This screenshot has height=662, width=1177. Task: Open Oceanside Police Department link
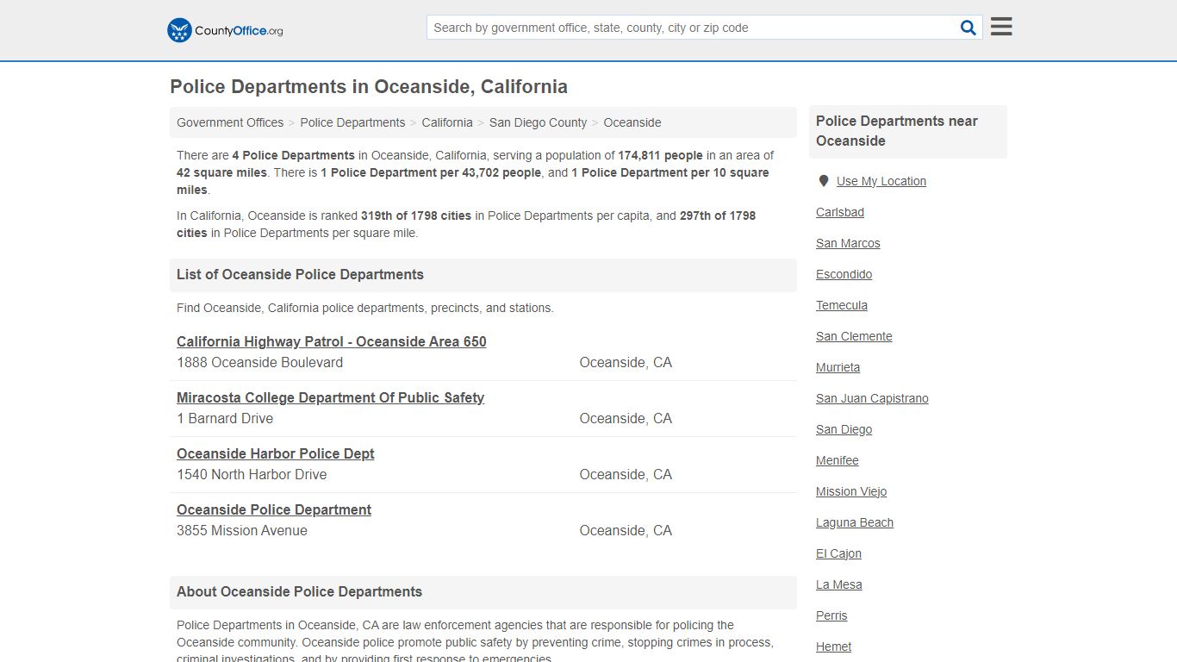click(274, 509)
